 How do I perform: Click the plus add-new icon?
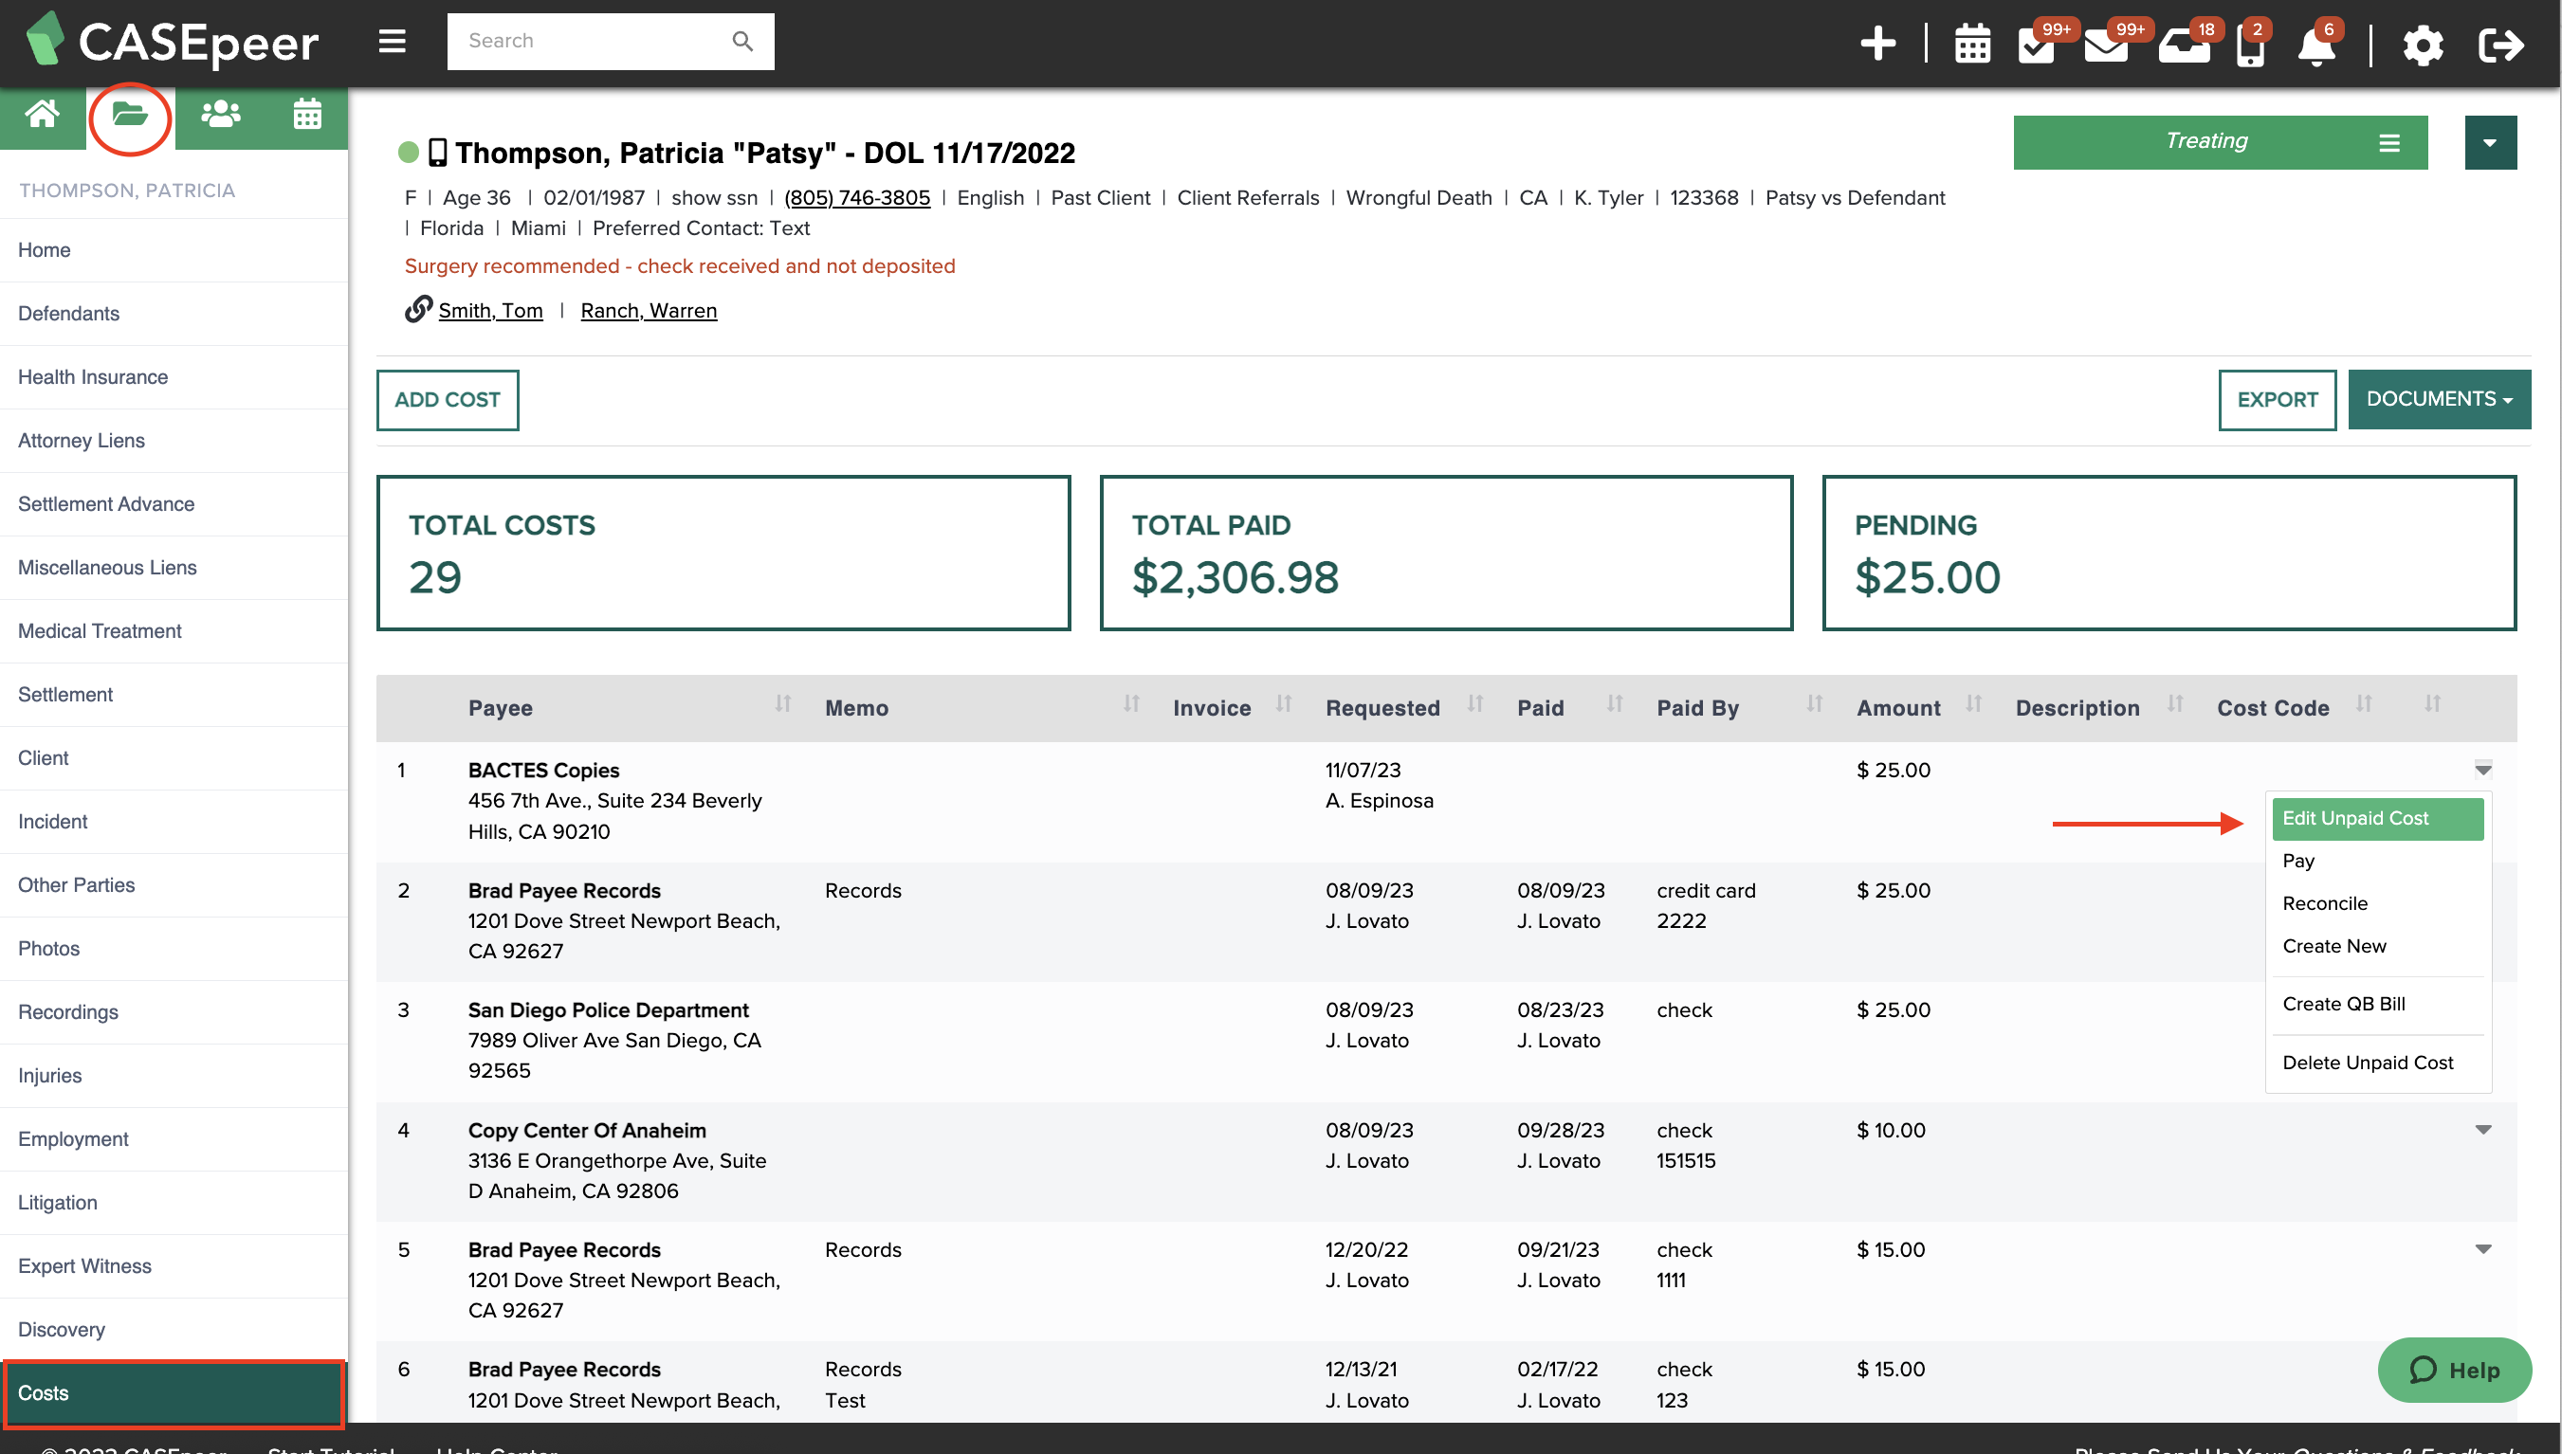point(1877,44)
